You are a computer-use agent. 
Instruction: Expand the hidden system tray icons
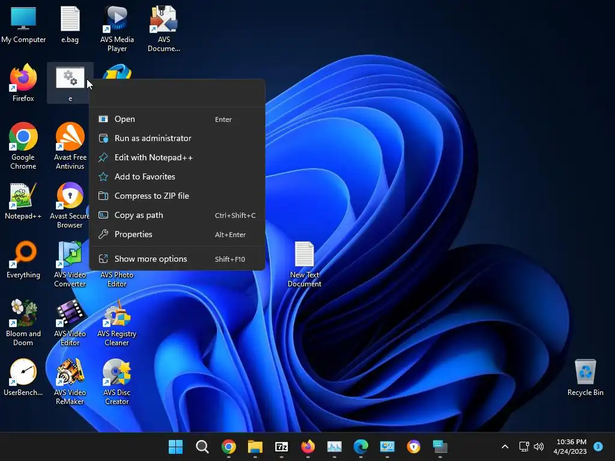(x=505, y=447)
